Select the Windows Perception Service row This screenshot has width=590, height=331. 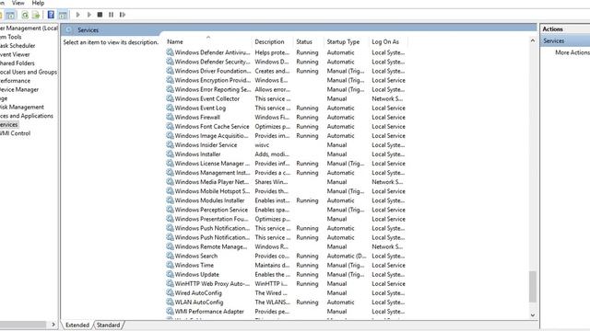(286, 210)
